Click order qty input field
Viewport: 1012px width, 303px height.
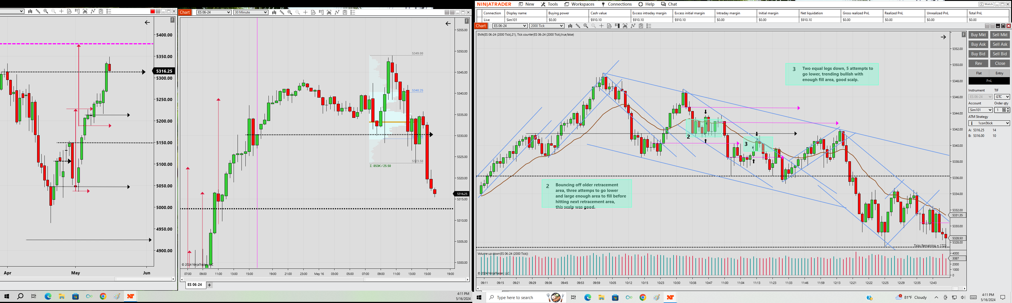click(x=997, y=110)
